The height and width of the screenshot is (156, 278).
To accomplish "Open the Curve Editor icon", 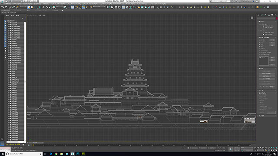I will coord(127,7).
